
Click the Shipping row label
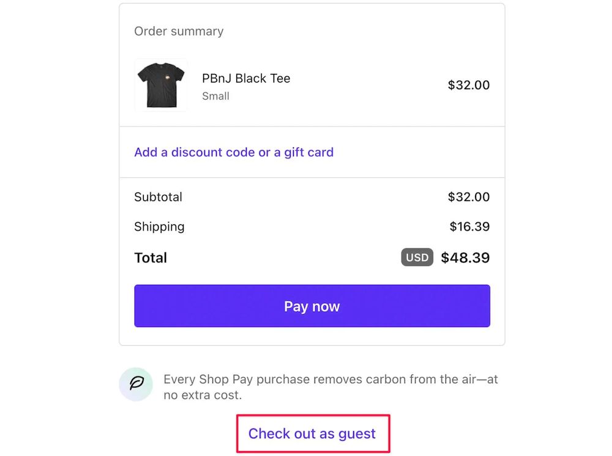coord(159,226)
